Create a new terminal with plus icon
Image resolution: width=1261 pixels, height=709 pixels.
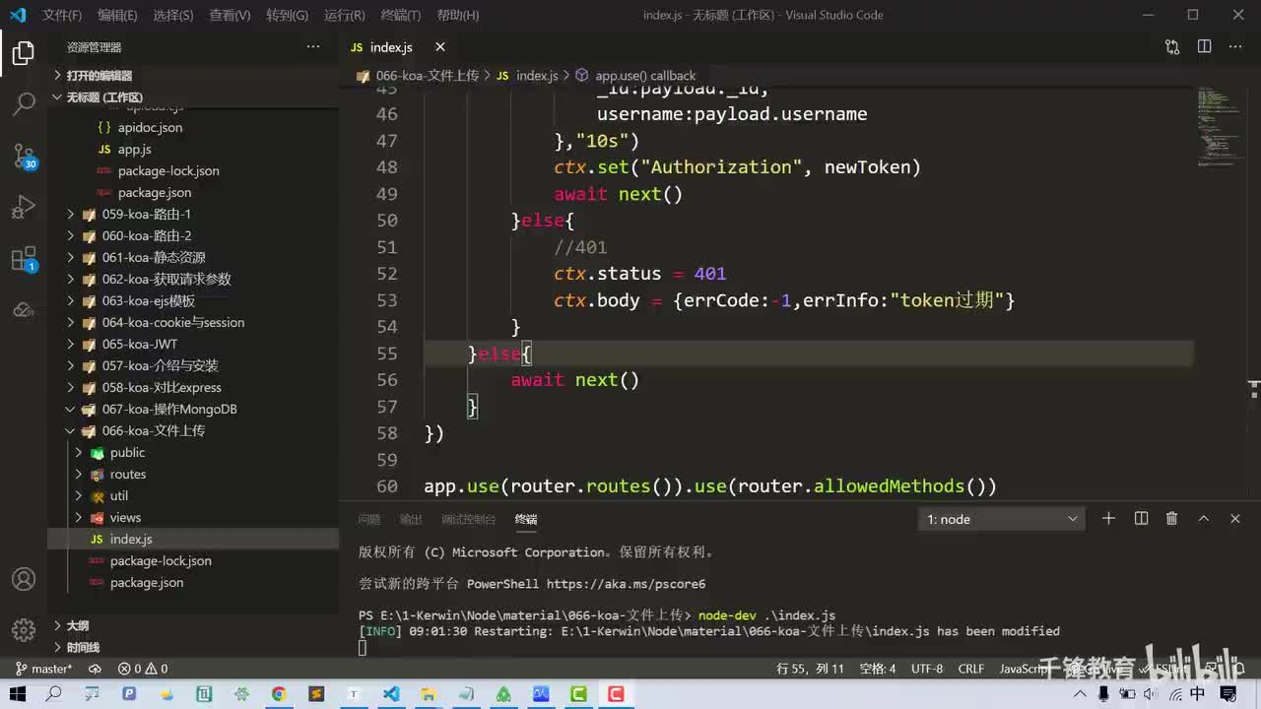point(1108,519)
